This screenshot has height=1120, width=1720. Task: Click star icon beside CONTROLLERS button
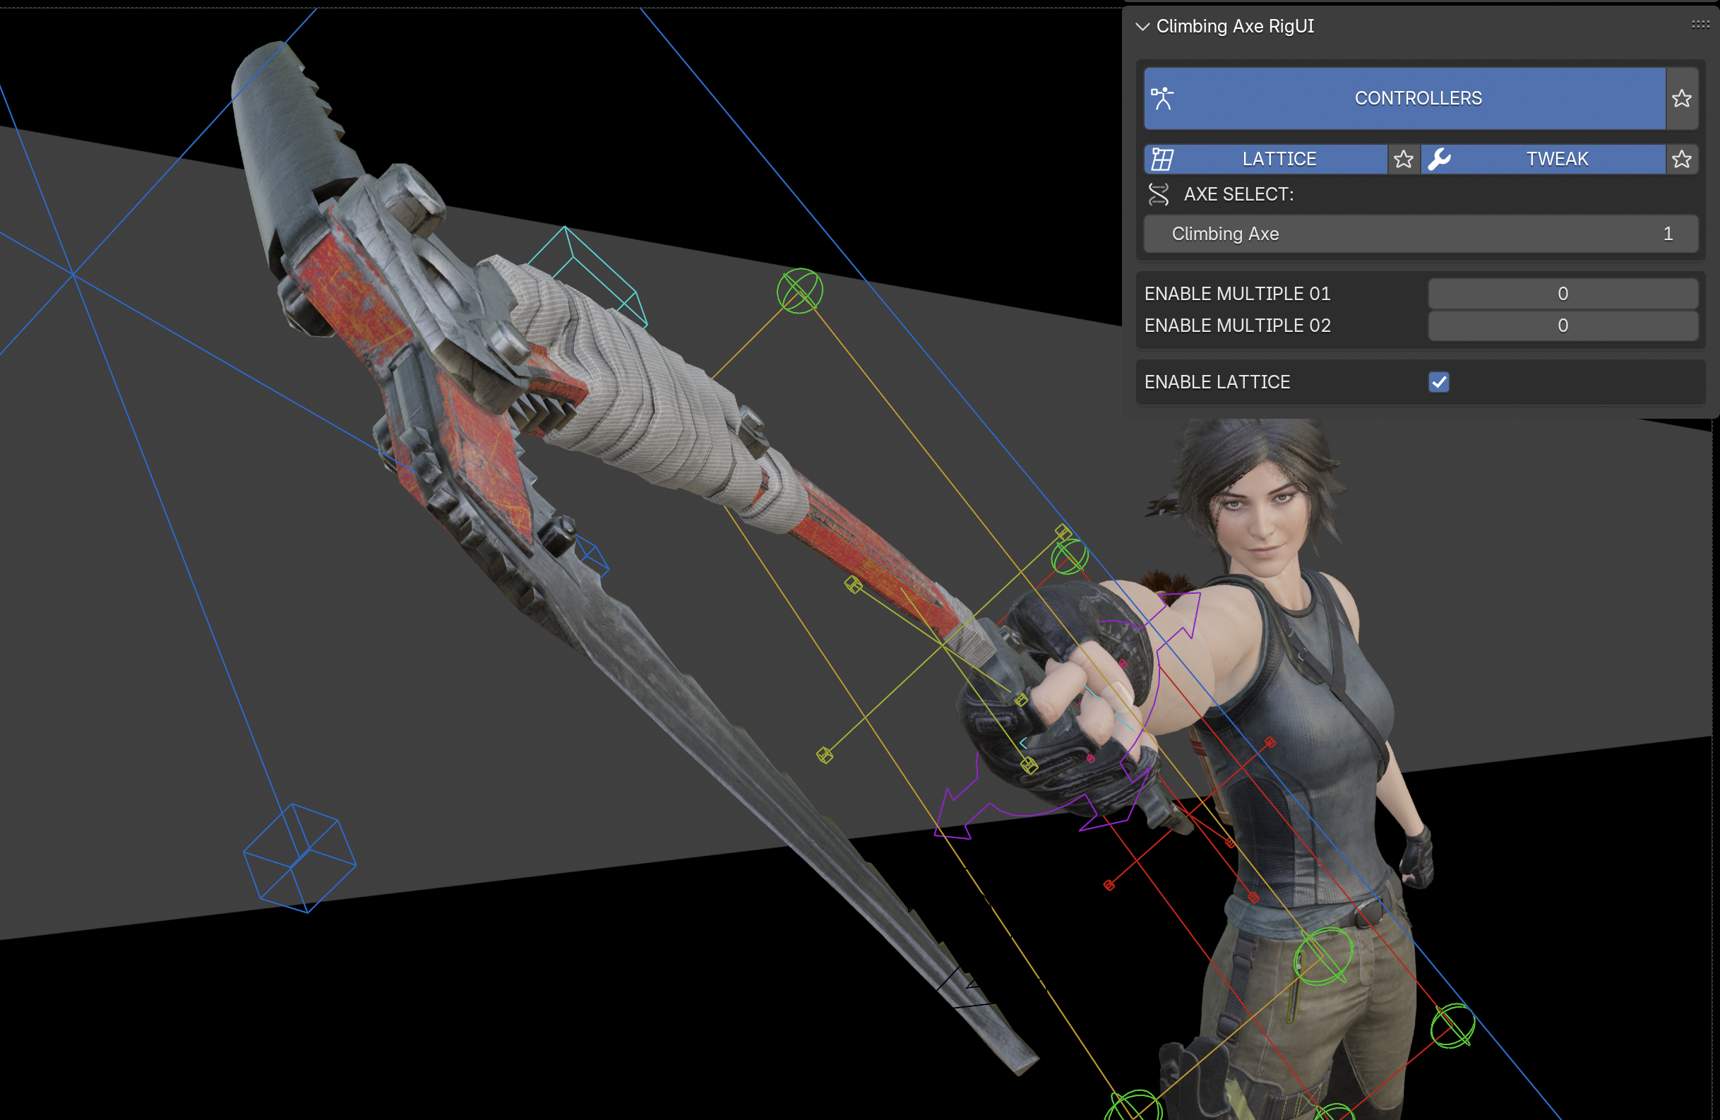point(1681,99)
